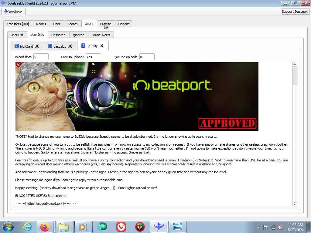Click the 'BLACKLISTED USERS: Beatcollector' line
This screenshot has width=311, height=233.
pyautogui.click(x=41, y=196)
